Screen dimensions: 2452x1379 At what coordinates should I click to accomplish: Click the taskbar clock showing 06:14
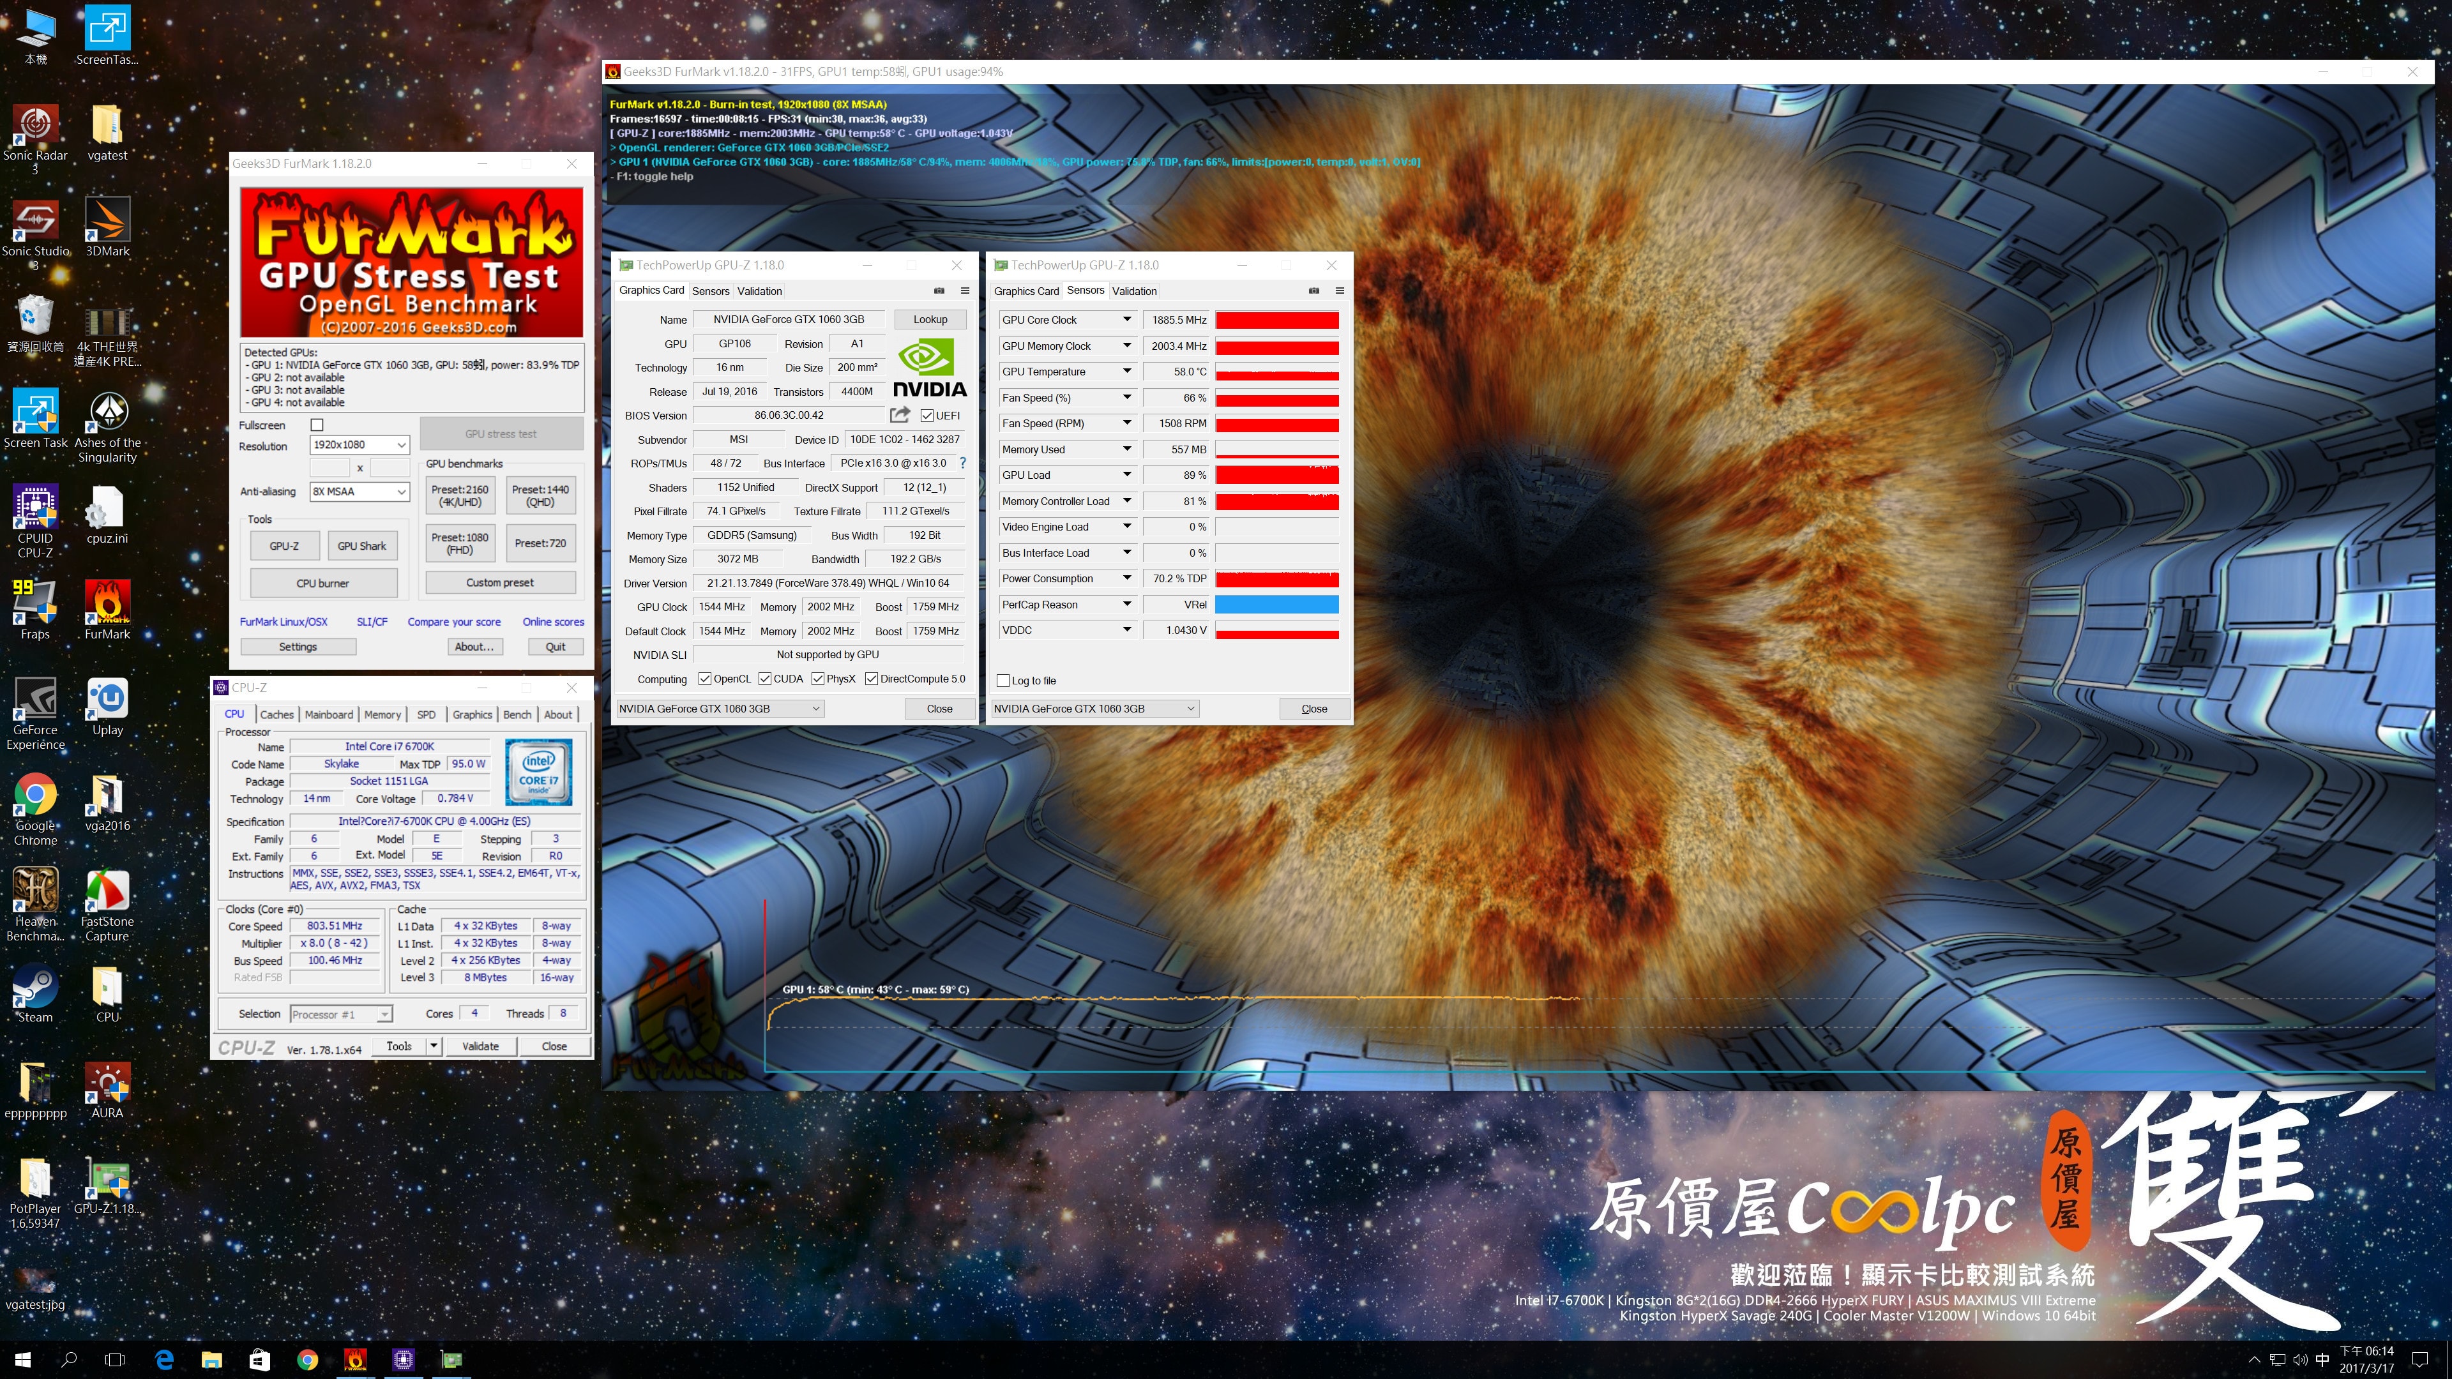pyautogui.click(x=2366, y=1359)
